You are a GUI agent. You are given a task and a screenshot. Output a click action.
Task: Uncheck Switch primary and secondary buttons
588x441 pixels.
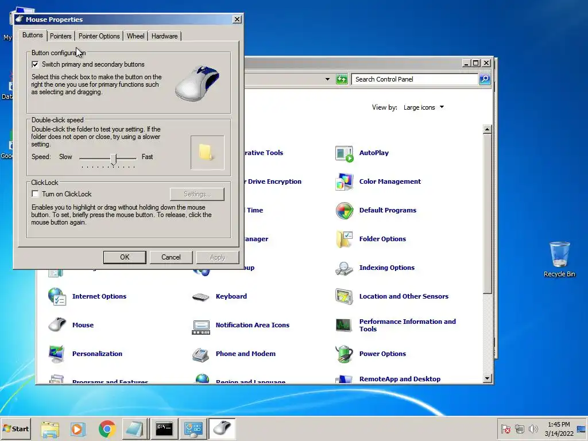coord(35,64)
